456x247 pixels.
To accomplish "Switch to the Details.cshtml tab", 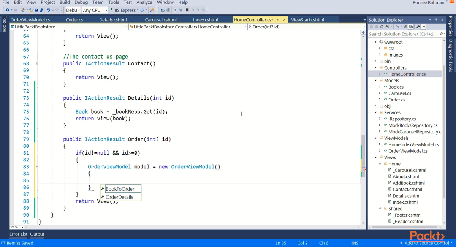I will pos(113,20).
